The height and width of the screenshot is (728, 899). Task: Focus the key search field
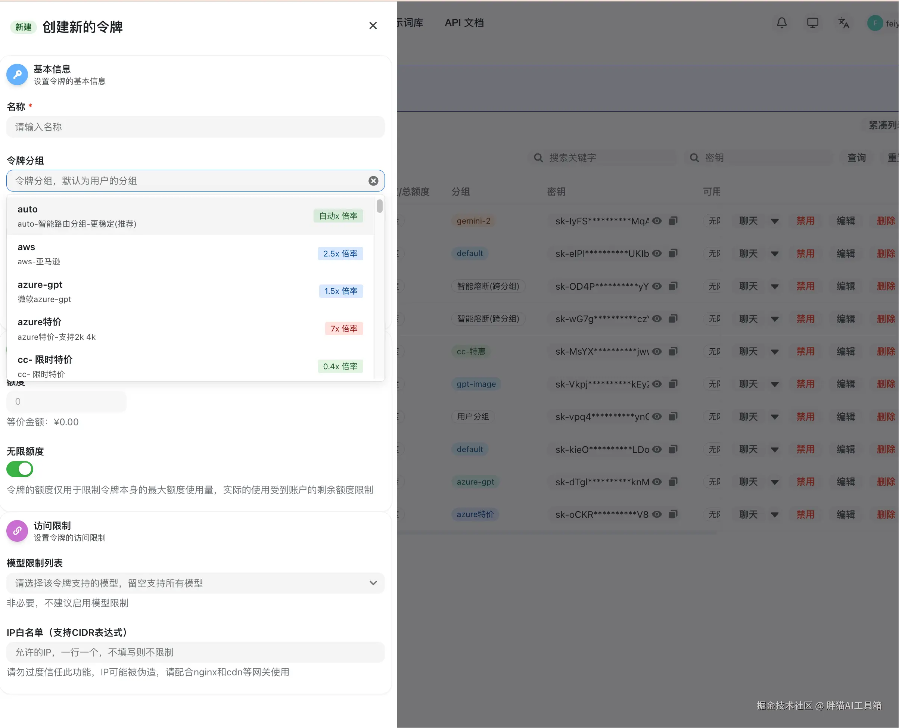coord(758,158)
